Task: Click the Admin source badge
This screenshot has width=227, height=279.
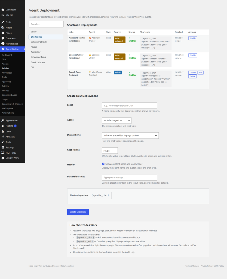Action: click(x=118, y=72)
